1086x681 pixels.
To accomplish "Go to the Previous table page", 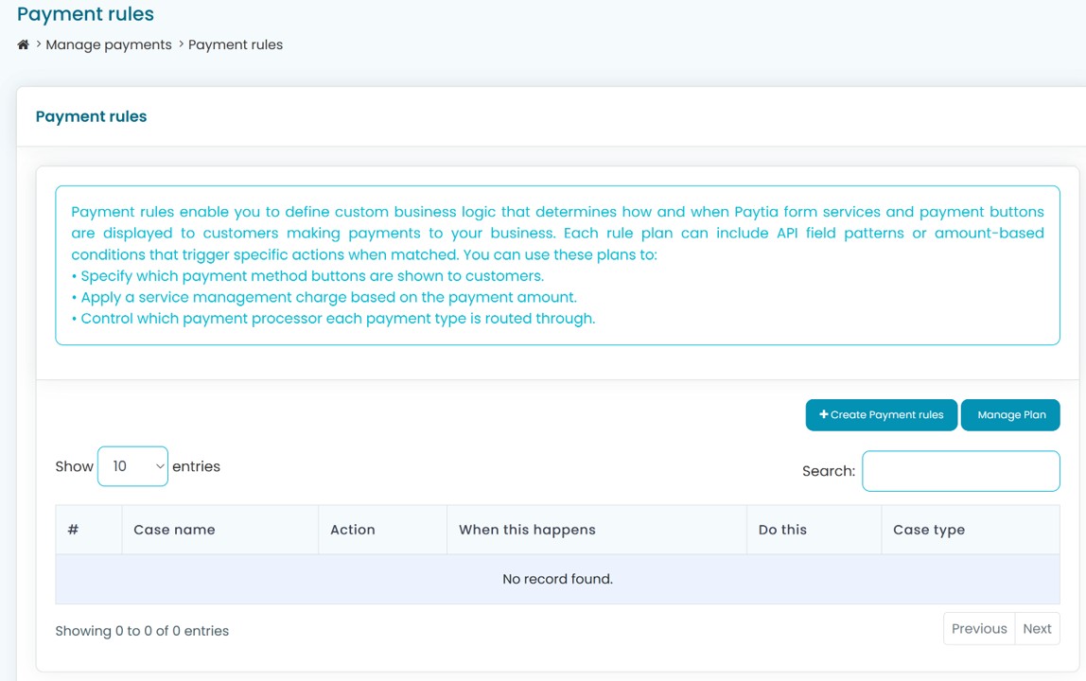I will (x=979, y=629).
